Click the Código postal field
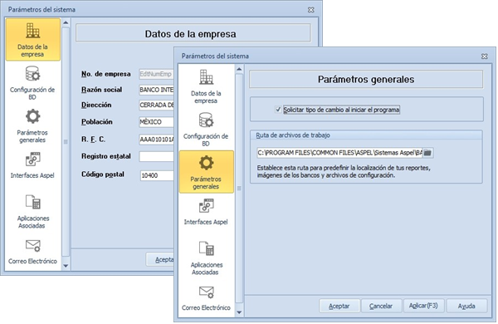Screen dimensions: 498x324 tap(157, 175)
